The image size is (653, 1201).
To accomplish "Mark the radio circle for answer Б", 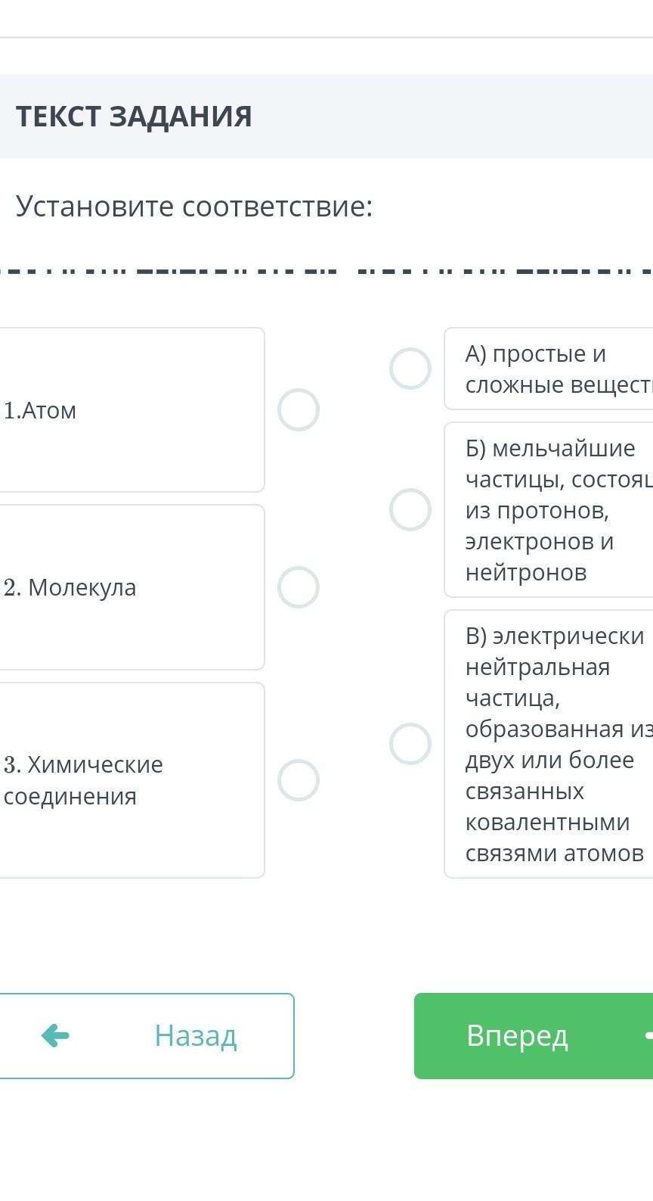I will [x=410, y=509].
